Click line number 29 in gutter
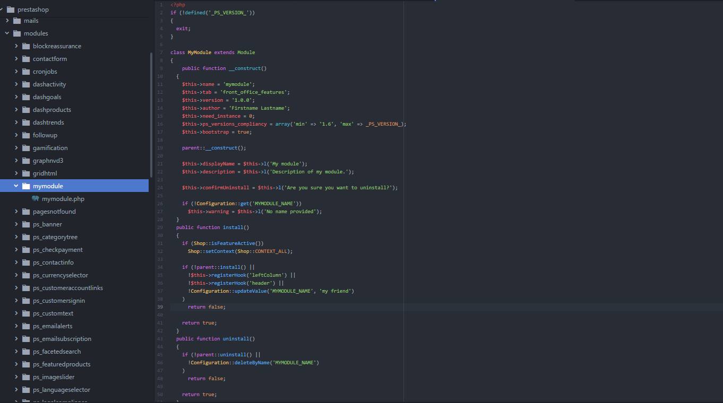 pos(160,227)
